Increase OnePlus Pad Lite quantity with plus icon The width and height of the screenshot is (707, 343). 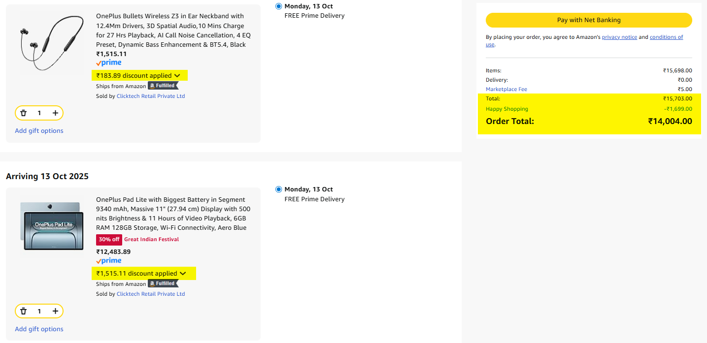55,311
